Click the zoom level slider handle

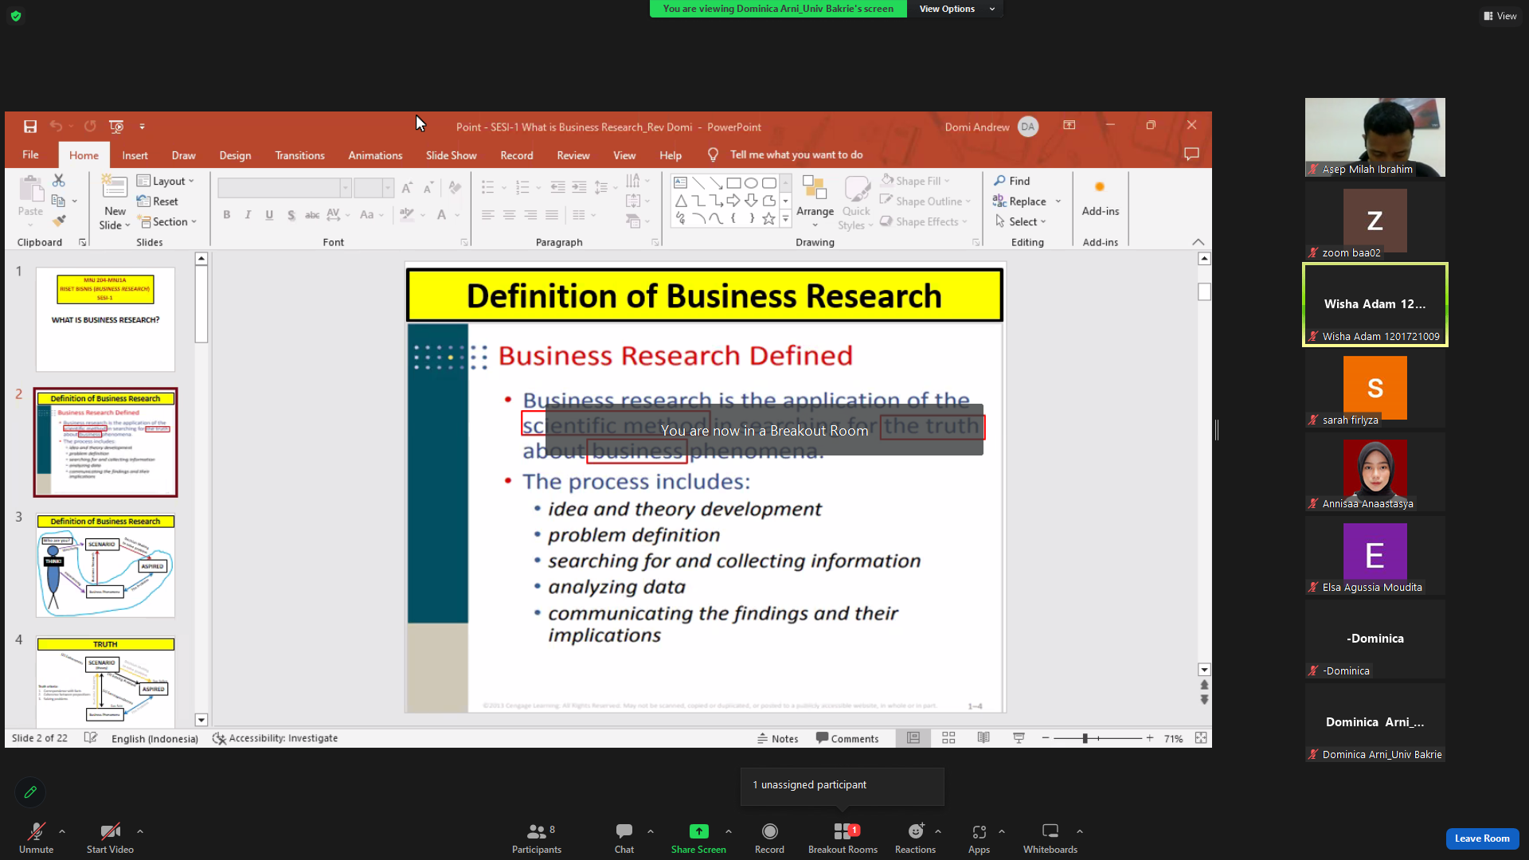(x=1085, y=738)
